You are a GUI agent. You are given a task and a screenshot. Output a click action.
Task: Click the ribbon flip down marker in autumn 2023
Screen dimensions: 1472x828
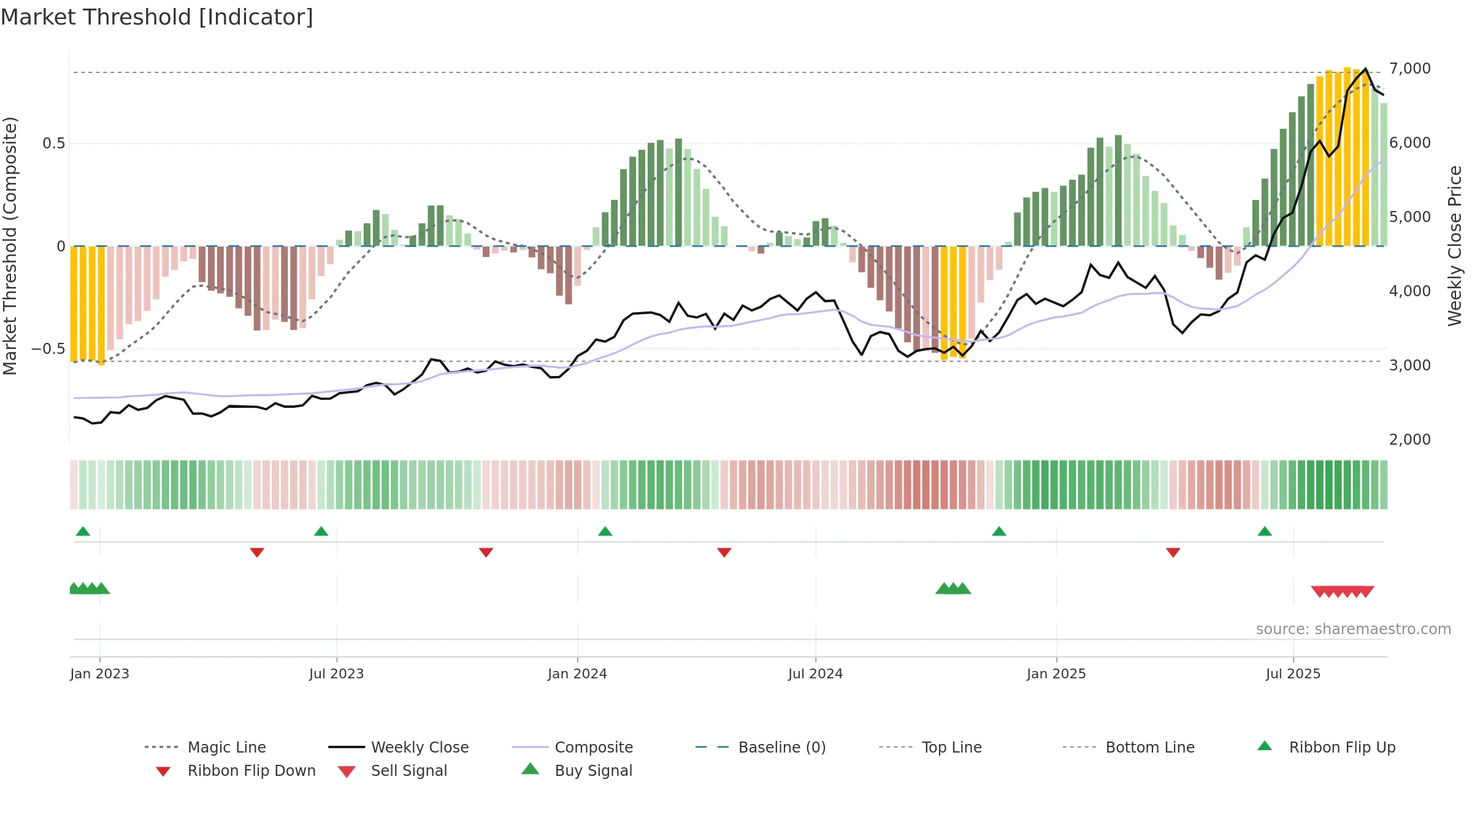tap(486, 553)
